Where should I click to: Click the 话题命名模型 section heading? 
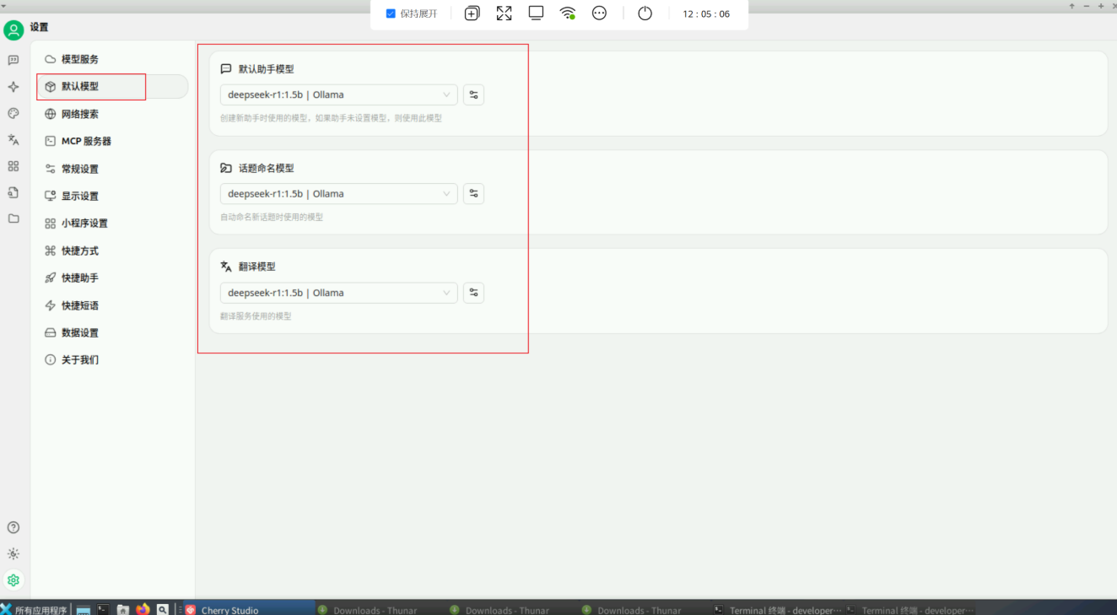coord(267,168)
